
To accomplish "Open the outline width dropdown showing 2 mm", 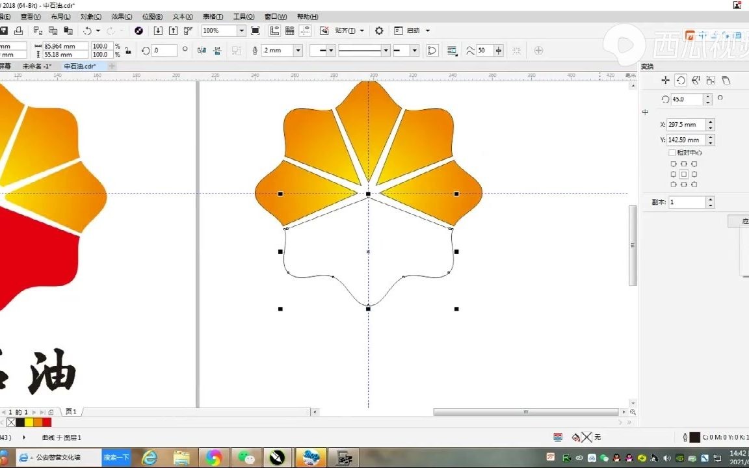I will pos(298,50).
